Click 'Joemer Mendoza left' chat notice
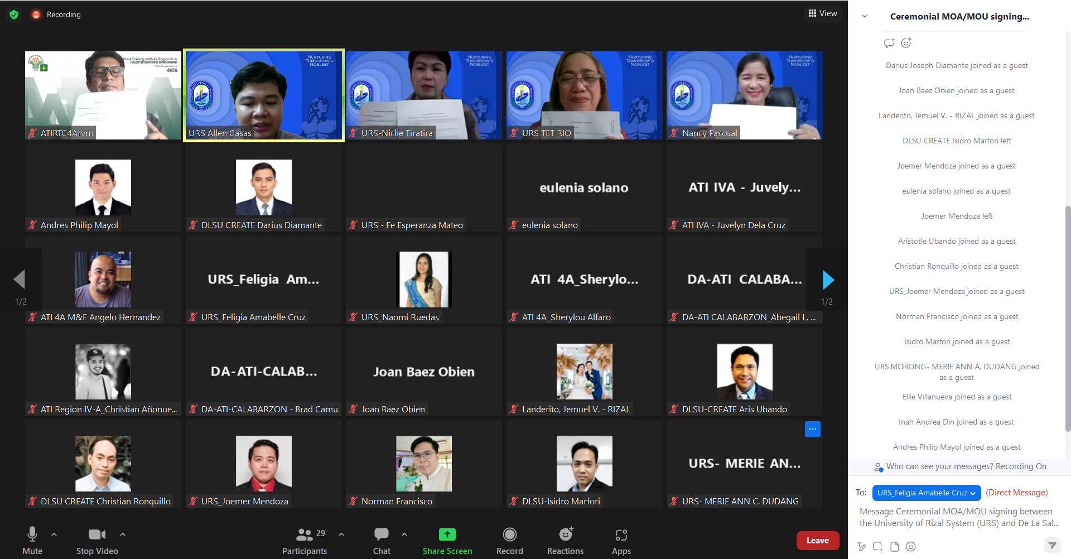1071x559 pixels. pos(957,216)
